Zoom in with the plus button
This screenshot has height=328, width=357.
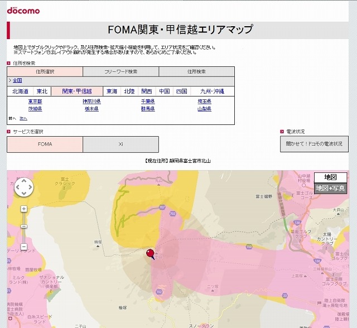click(x=24, y=209)
